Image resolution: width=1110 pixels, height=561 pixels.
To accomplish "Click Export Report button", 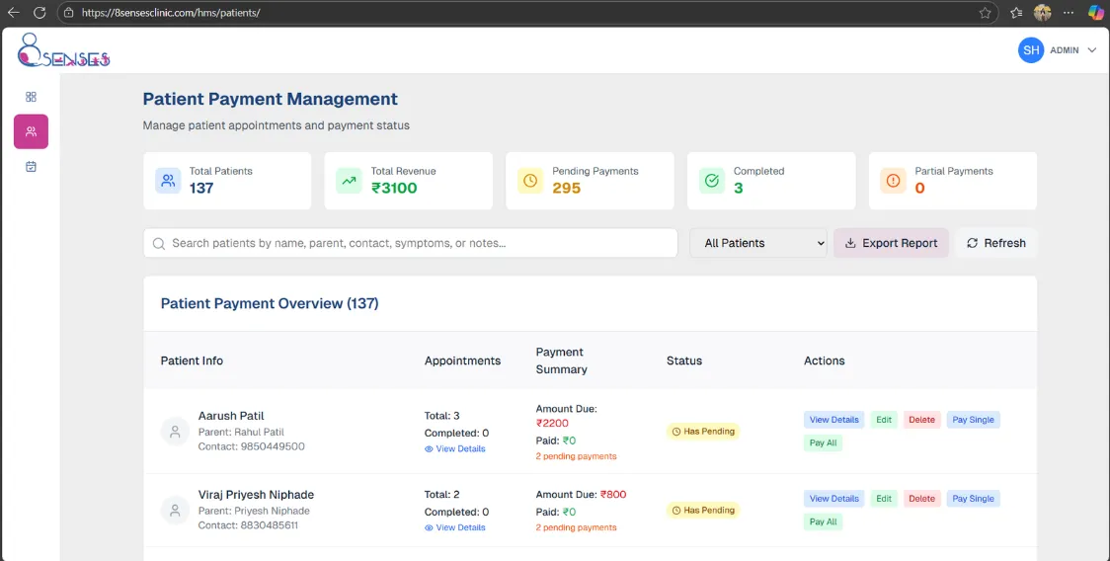I will (x=891, y=243).
